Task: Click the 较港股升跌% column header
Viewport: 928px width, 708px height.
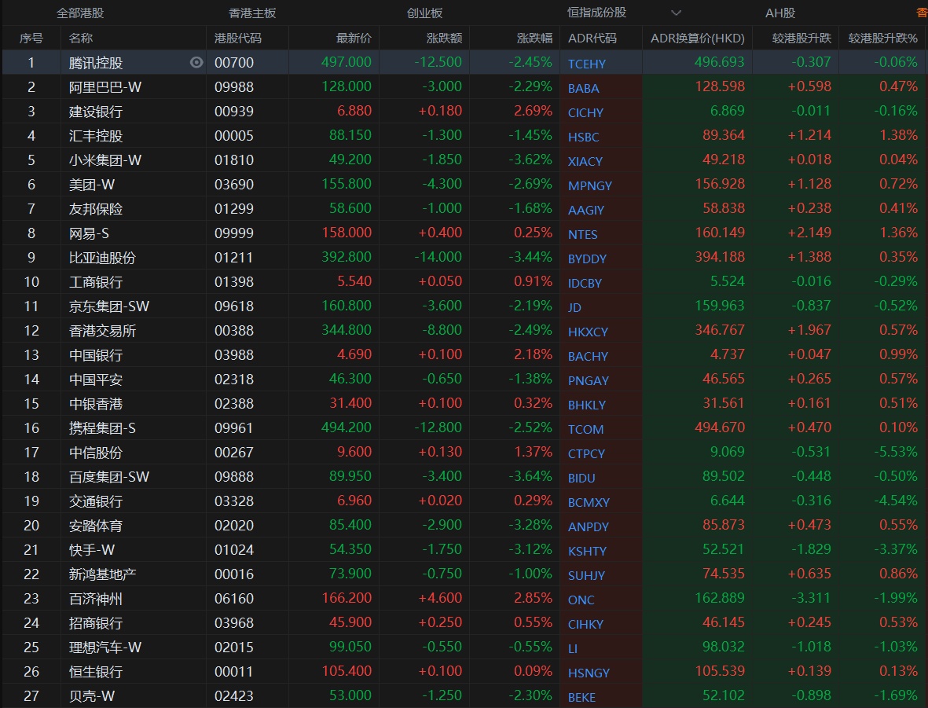Action: point(882,38)
